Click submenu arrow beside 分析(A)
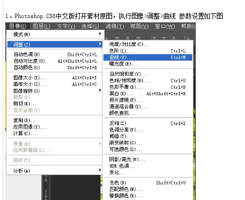This screenshot has width=245, height=200. pyautogui.click(x=100, y=170)
